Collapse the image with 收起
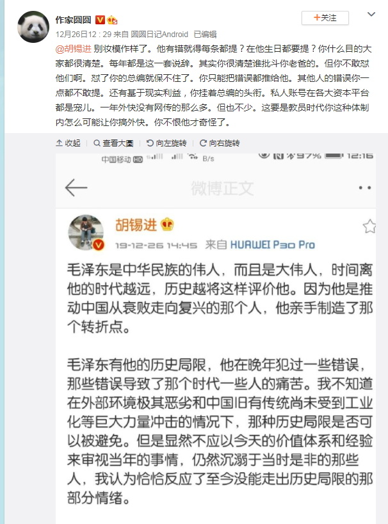 click(69, 143)
